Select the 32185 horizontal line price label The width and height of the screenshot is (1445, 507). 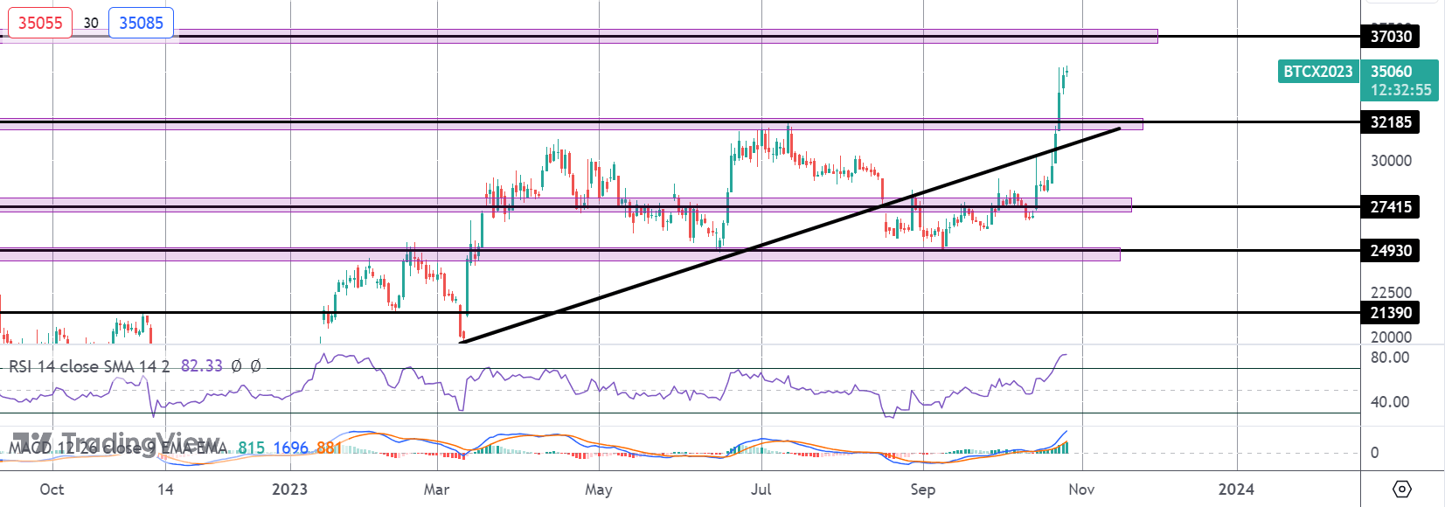tap(1390, 122)
